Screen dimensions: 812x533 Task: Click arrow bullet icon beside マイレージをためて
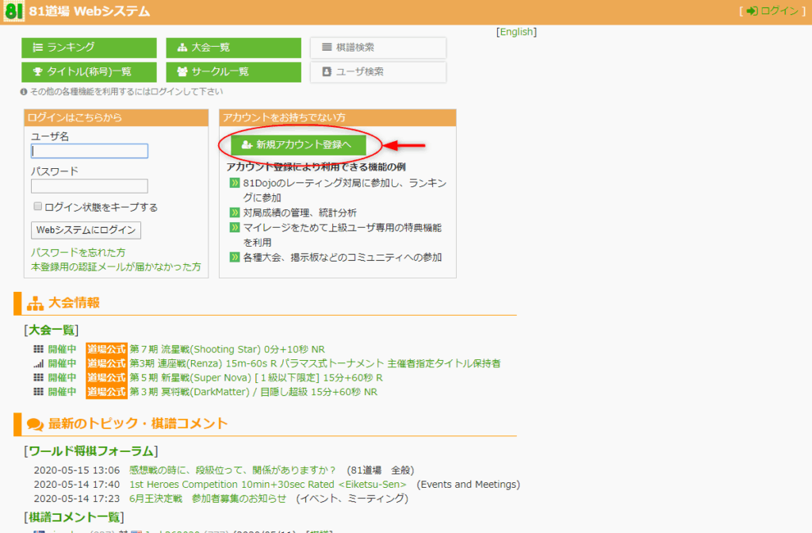pyautogui.click(x=235, y=228)
